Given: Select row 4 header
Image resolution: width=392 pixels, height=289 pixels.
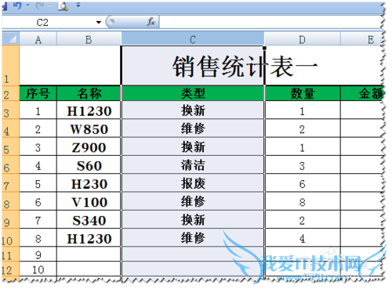Looking at the screenshot, I should 11,128.
